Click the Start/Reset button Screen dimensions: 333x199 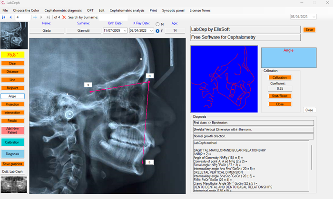tap(280, 96)
